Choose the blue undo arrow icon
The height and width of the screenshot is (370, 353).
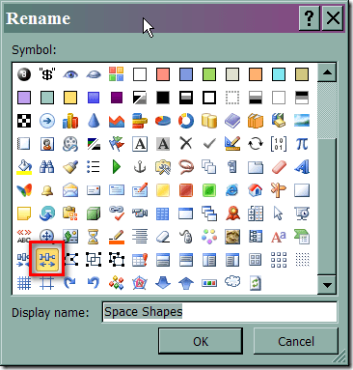pyautogui.click(x=94, y=283)
